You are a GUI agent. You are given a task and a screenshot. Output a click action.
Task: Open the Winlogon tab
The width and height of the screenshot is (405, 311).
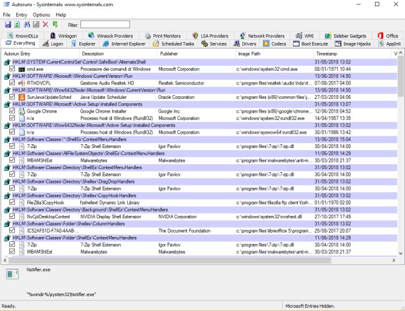click(64, 36)
